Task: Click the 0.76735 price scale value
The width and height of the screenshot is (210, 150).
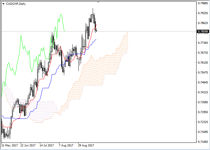Action: point(203,52)
